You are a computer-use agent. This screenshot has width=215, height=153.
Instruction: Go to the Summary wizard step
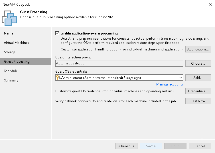[x=11, y=80]
